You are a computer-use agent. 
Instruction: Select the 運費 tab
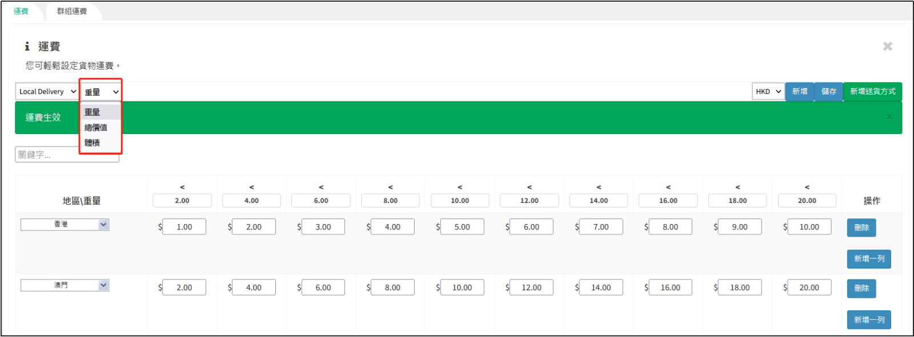[21, 11]
